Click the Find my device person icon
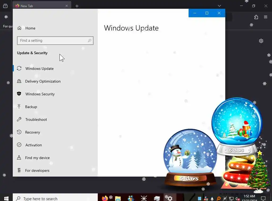 point(19,157)
